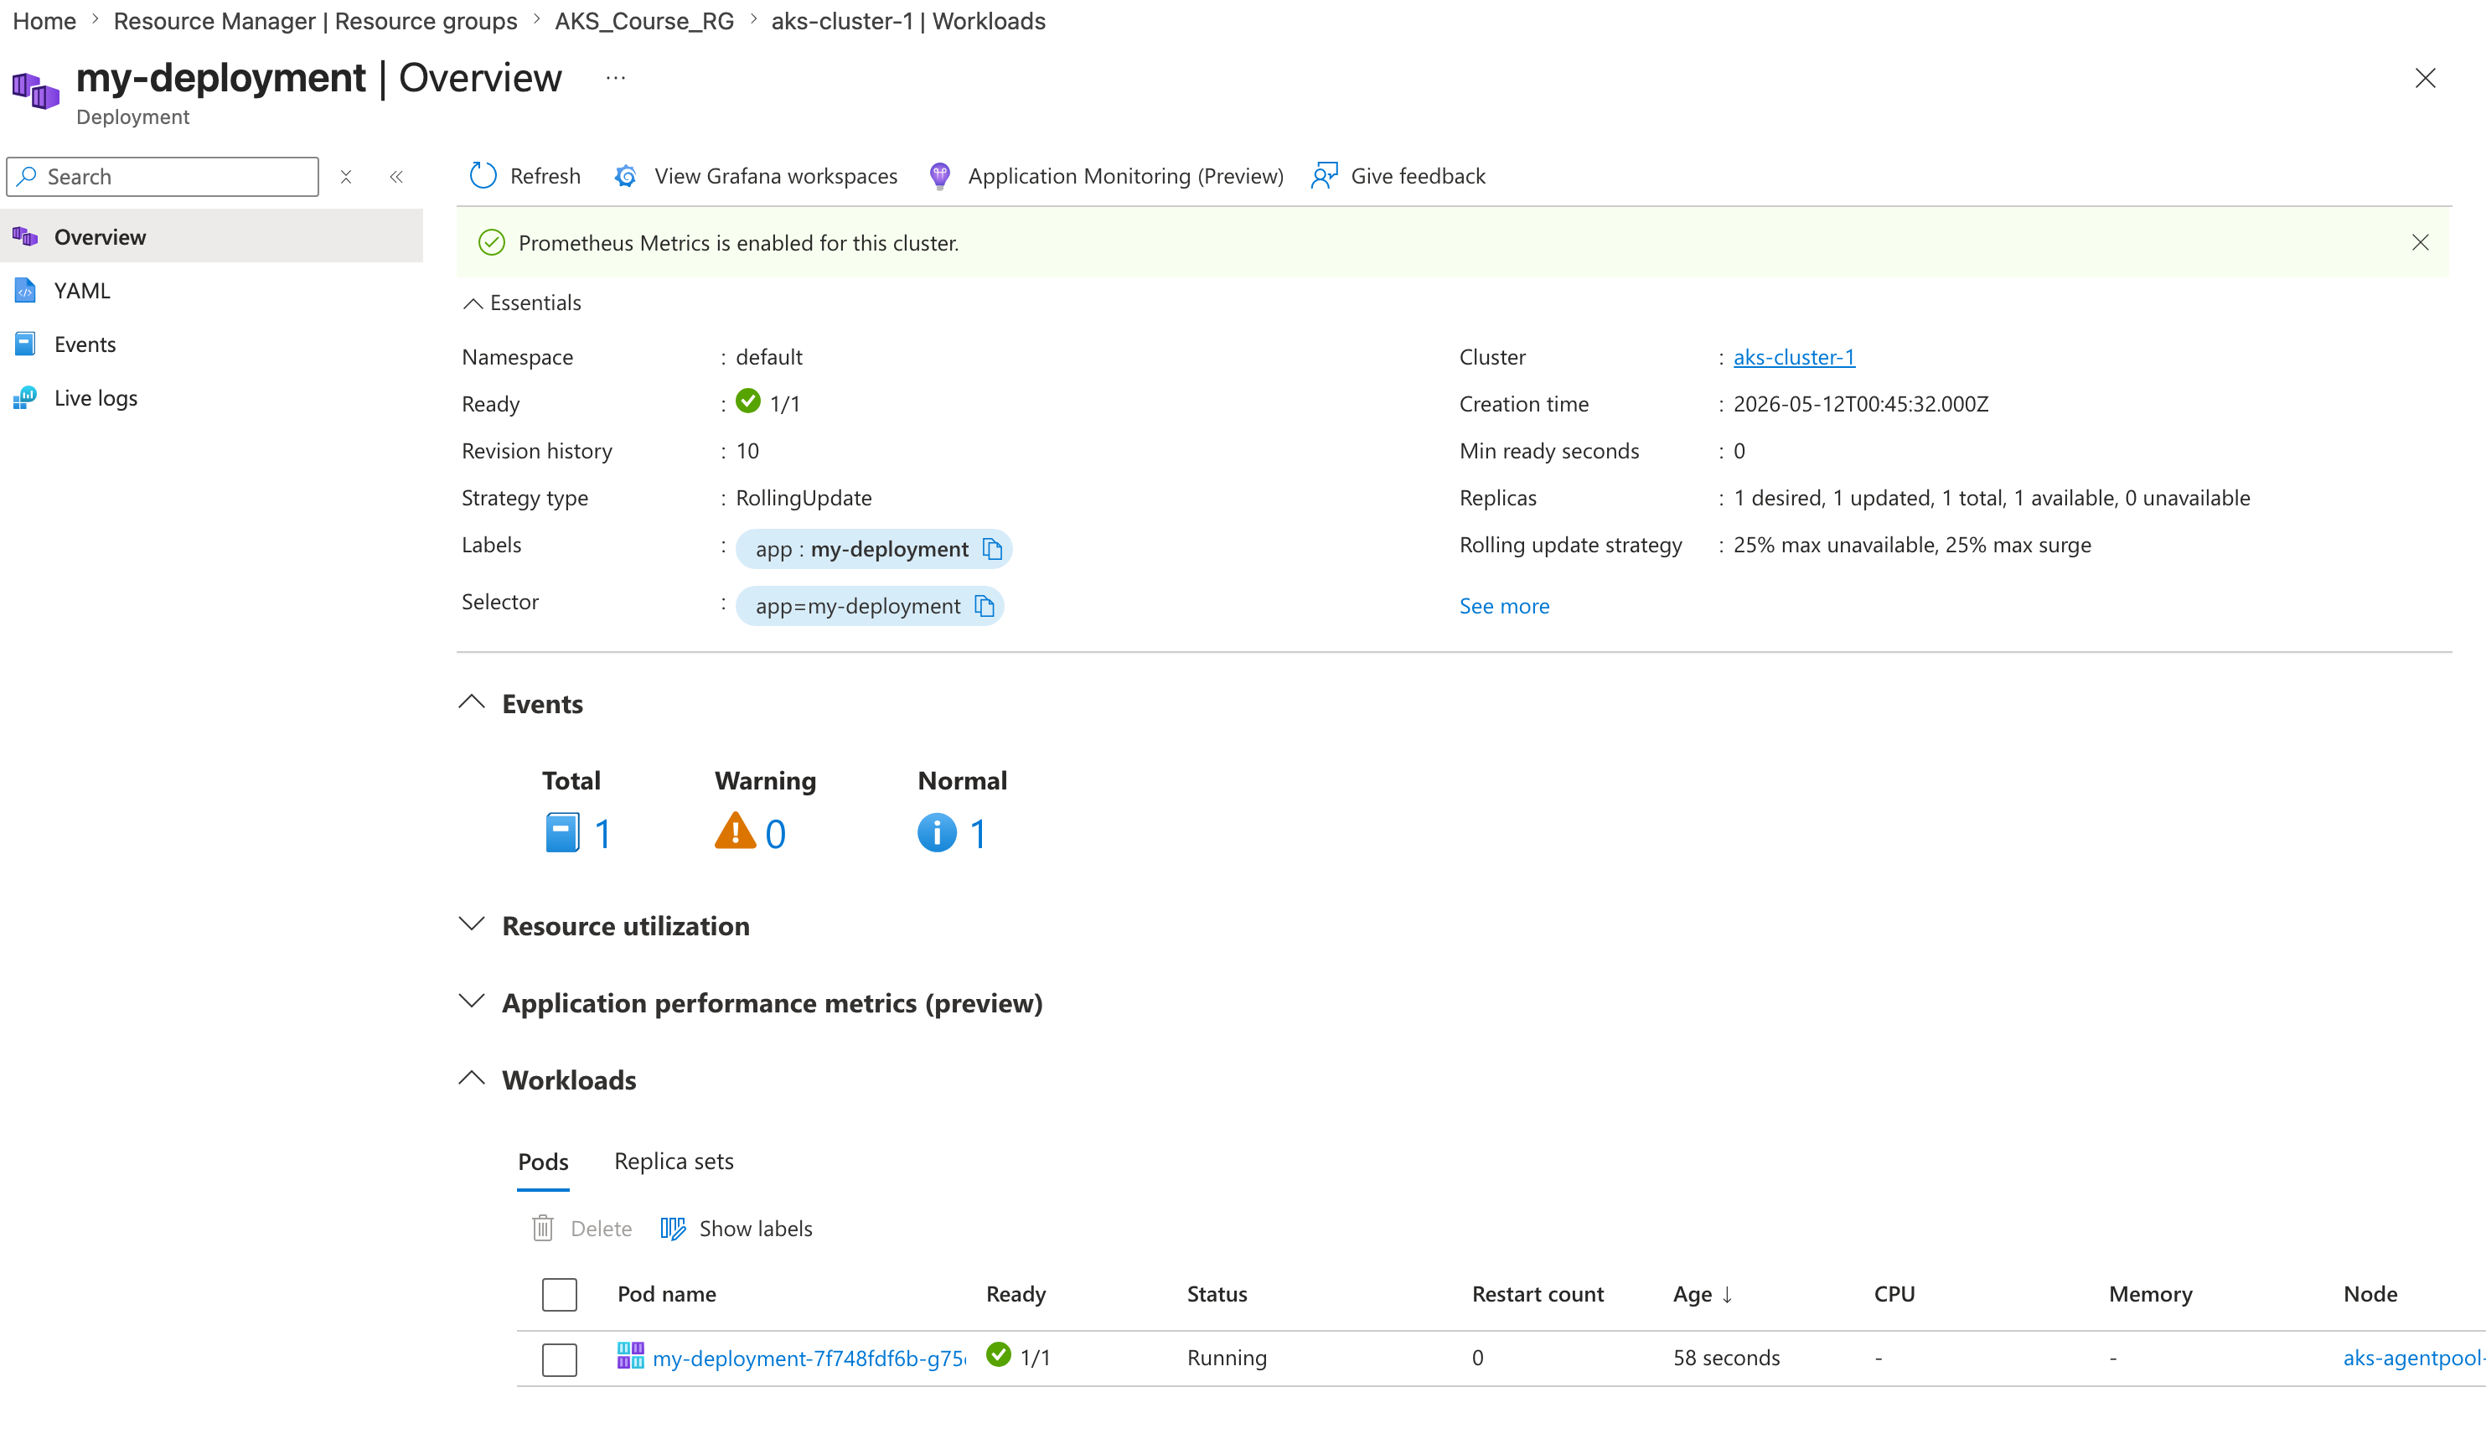Click the pod row Ready green check
Screen dimensions: 2486x1439
[999, 1356]
